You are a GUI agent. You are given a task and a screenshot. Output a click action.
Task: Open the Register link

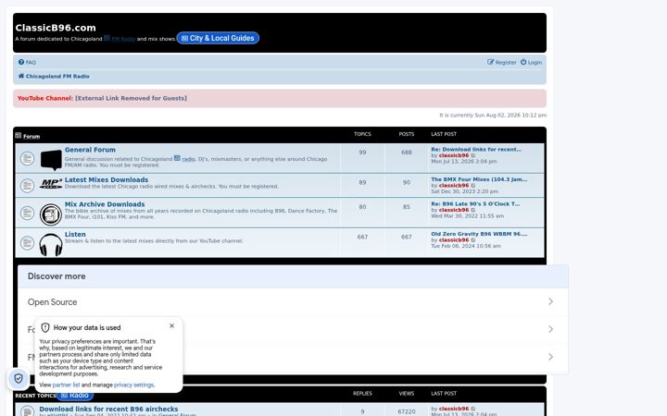point(506,63)
